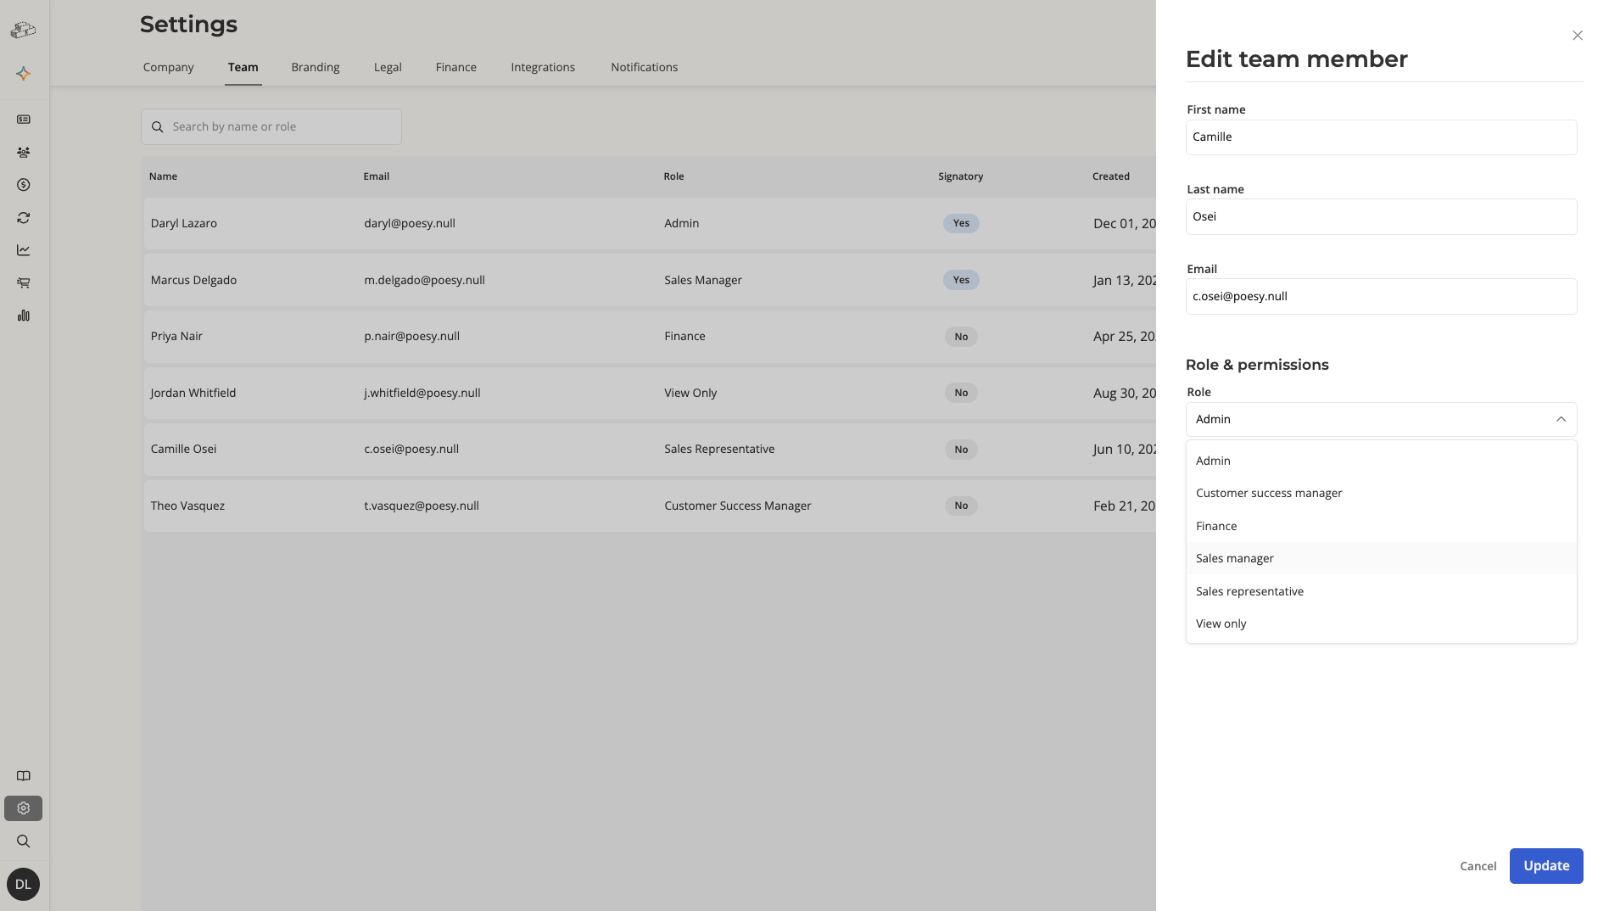Image resolution: width=1609 pixels, height=911 pixels.
Task: Click the email p.nair@poesy.null
Action: pyautogui.click(x=411, y=336)
